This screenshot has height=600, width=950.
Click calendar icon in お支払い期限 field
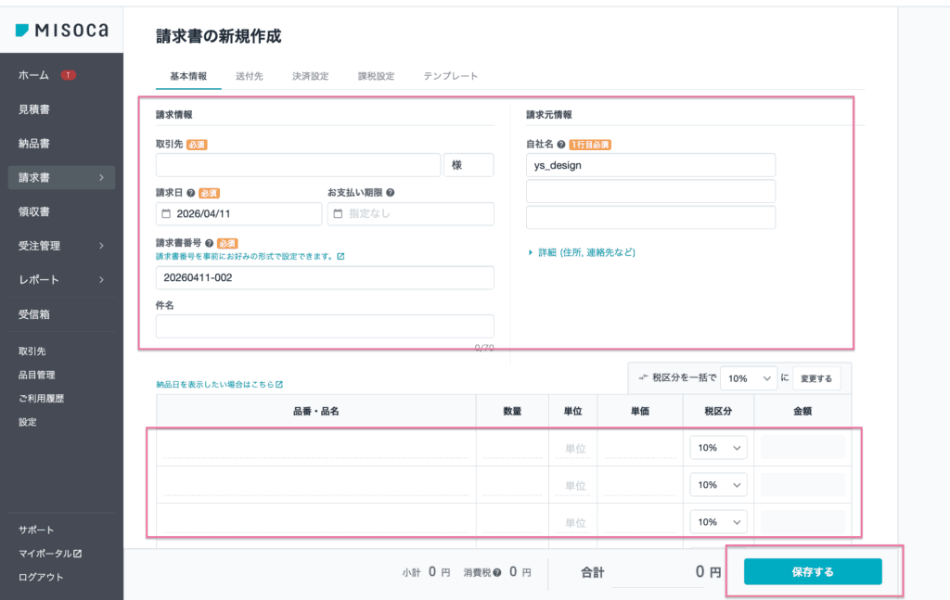(338, 213)
